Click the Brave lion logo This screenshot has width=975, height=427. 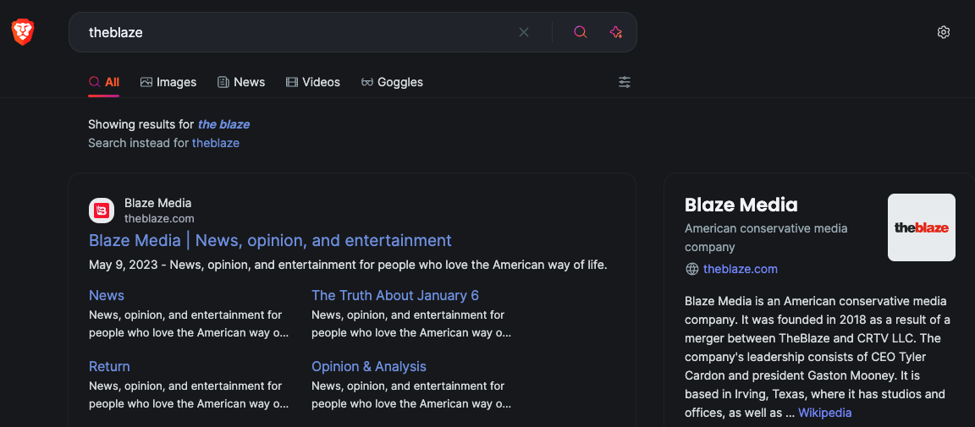tap(23, 31)
